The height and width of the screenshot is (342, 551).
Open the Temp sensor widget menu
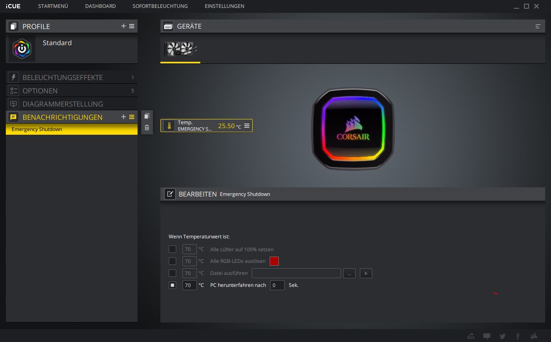pos(247,126)
